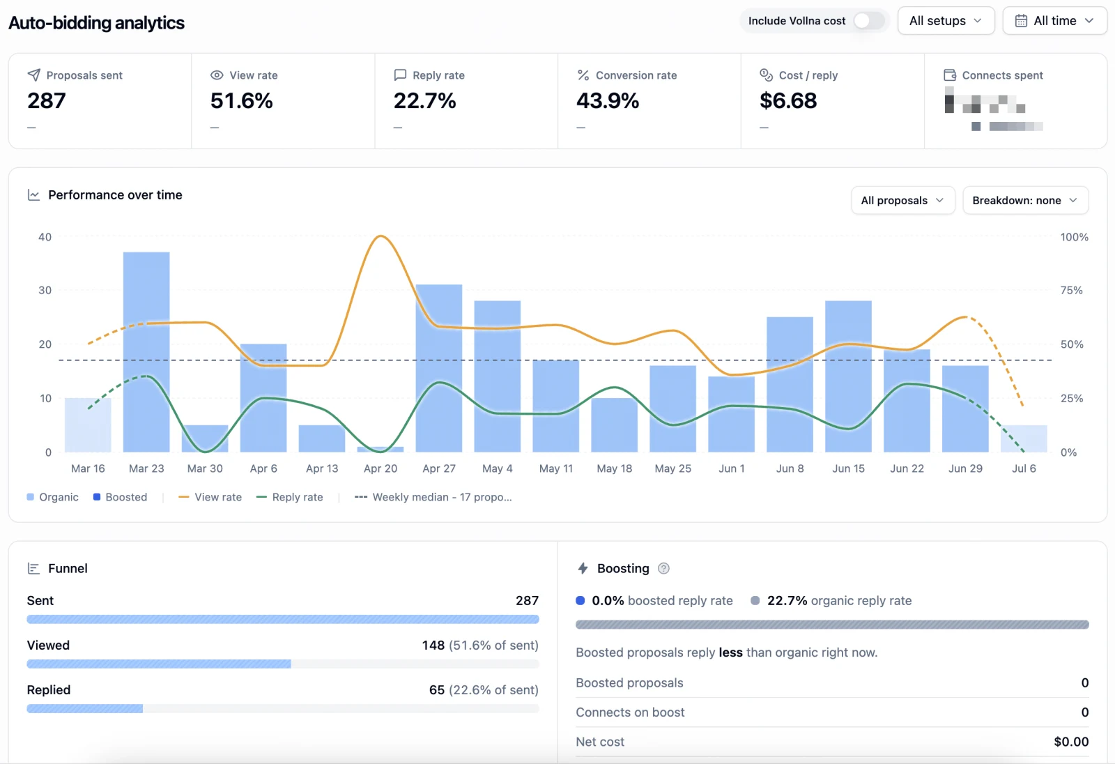Click the calendar icon in All time
The image size is (1115, 764).
point(1021,21)
